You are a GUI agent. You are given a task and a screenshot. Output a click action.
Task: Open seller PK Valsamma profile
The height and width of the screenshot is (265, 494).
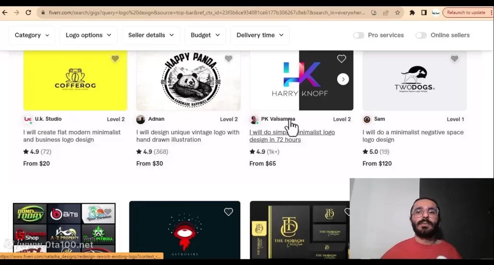click(x=278, y=119)
